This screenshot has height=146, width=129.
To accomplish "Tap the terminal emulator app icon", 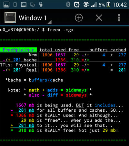I will (x=10, y=17).
